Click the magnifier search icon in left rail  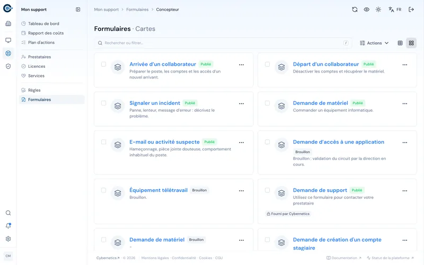click(x=8, y=213)
